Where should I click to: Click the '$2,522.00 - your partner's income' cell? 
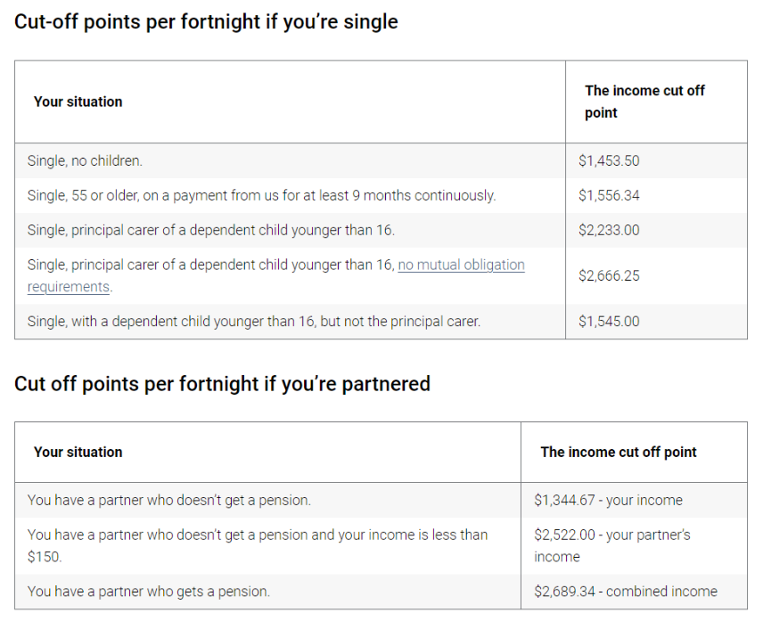(x=634, y=545)
